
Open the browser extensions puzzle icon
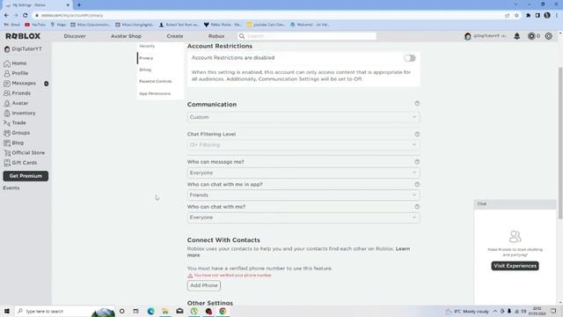(528, 16)
